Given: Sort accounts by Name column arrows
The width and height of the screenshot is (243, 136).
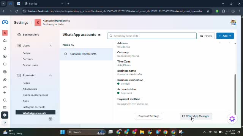Looking at the screenshot, I should click(73, 45).
